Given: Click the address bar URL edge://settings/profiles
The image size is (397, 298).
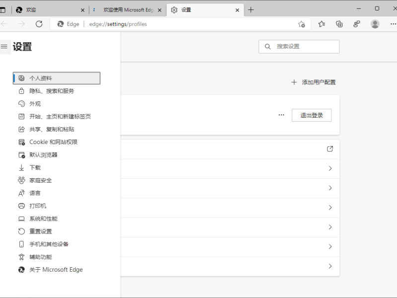Looking at the screenshot, I should [x=118, y=24].
